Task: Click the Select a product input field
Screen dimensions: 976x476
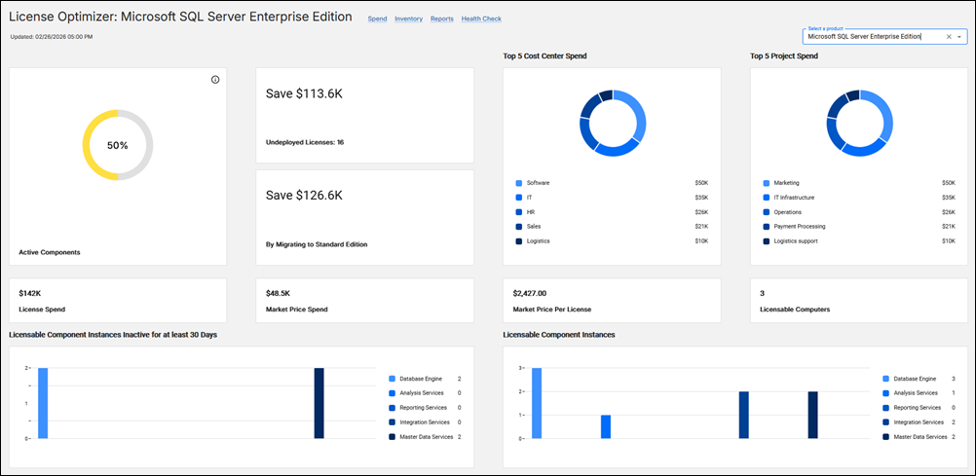Action: [872, 37]
